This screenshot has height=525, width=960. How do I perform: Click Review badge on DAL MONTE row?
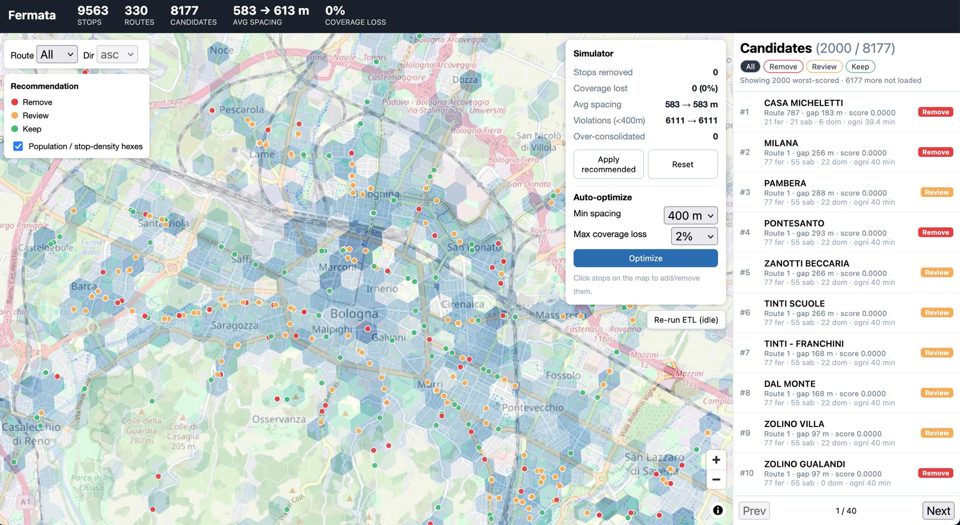click(x=937, y=393)
